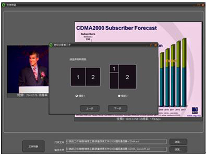Pick the side-by-side 1|2 layout thumbnail

tap(85, 77)
